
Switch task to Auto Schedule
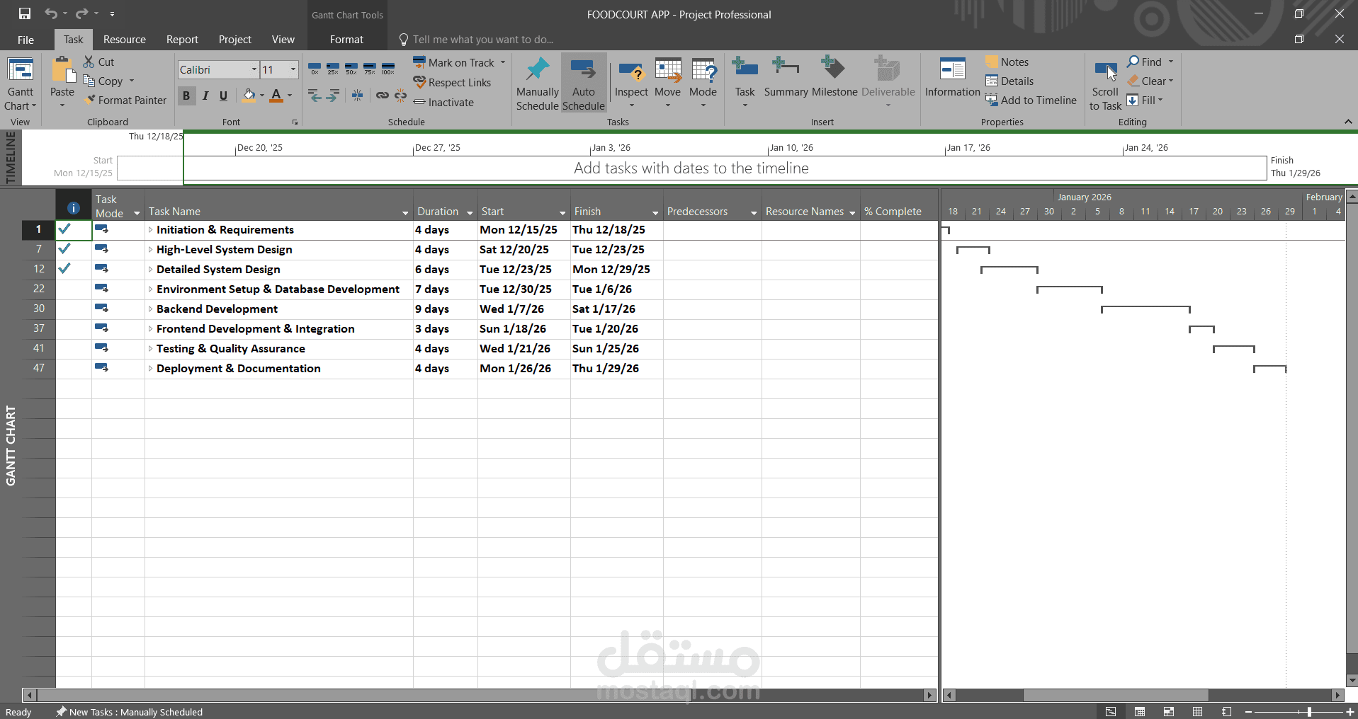coord(584,84)
